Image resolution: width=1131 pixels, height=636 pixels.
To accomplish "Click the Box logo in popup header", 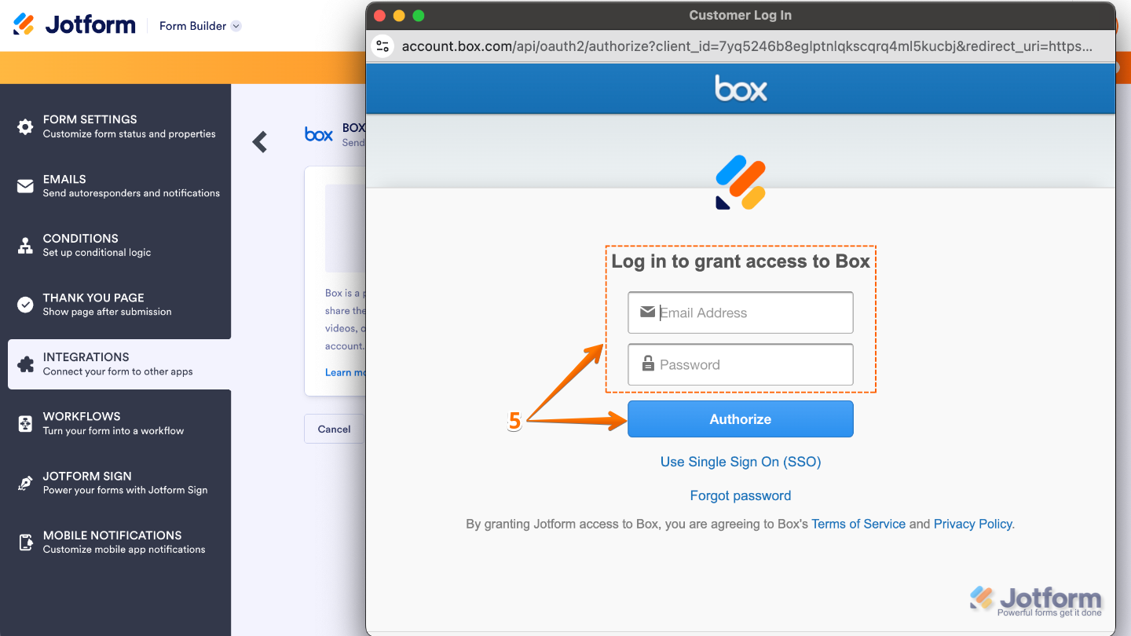I will click(x=741, y=88).
